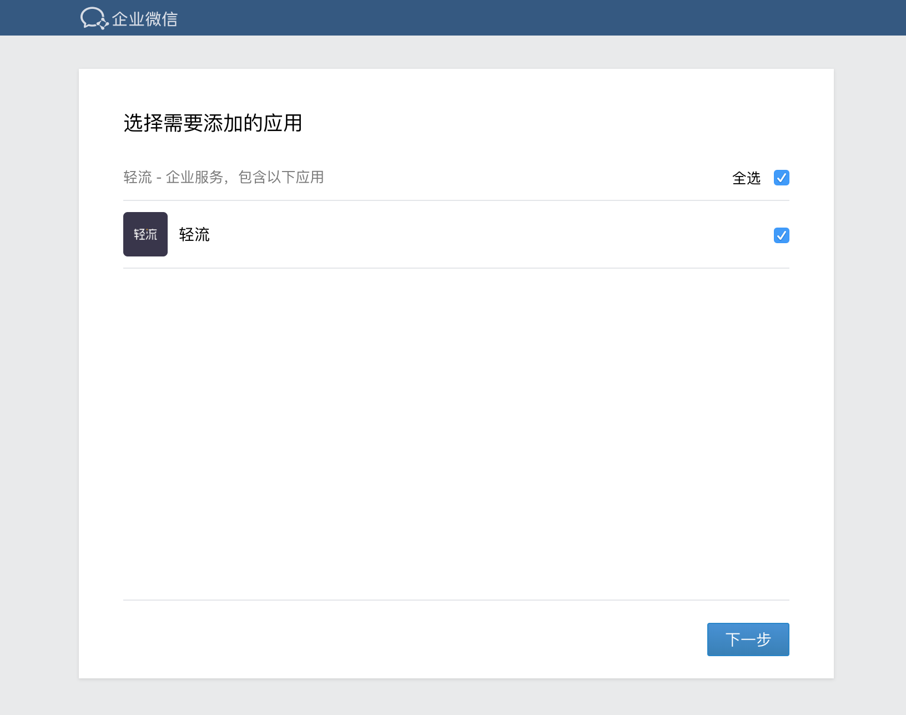Click the heading 选择需要添加的应用

pyautogui.click(x=213, y=123)
